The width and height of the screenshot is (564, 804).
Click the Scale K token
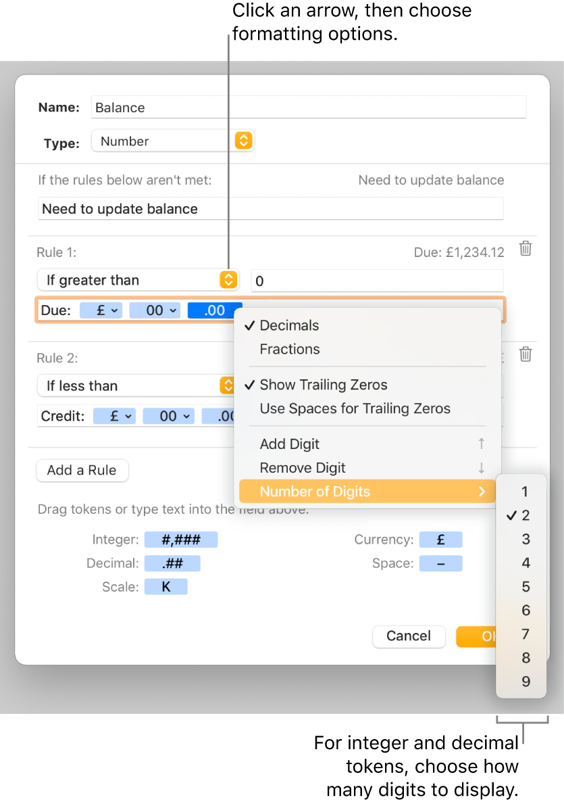pyautogui.click(x=165, y=587)
